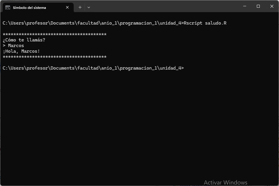This screenshot has width=279, height=186.
Task: Click the first row of asterisks
Action: pos(55,34)
